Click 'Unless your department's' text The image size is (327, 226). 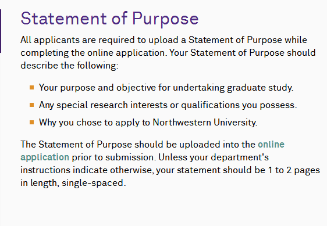[x=214, y=157]
